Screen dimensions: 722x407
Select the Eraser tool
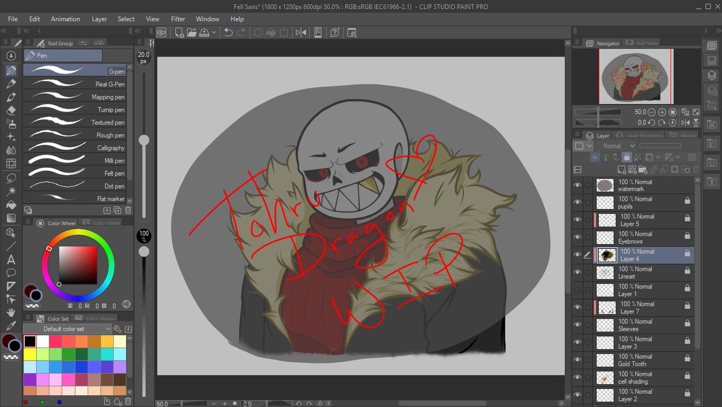[11, 110]
